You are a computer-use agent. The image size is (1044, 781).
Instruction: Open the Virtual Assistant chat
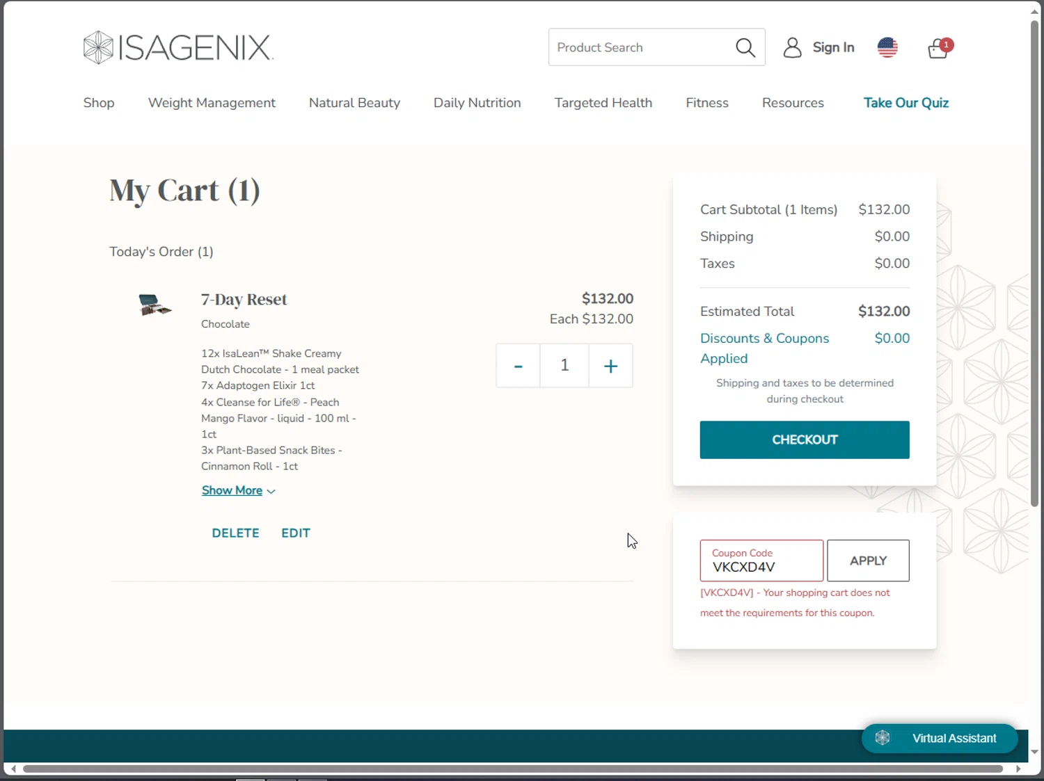tap(940, 738)
